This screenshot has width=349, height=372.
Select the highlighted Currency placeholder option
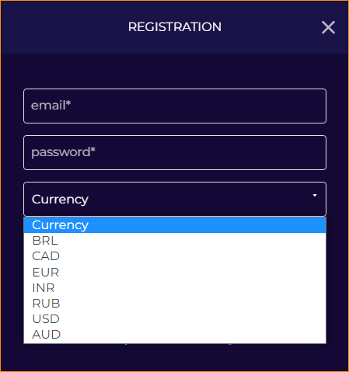[x=175, y=225]
